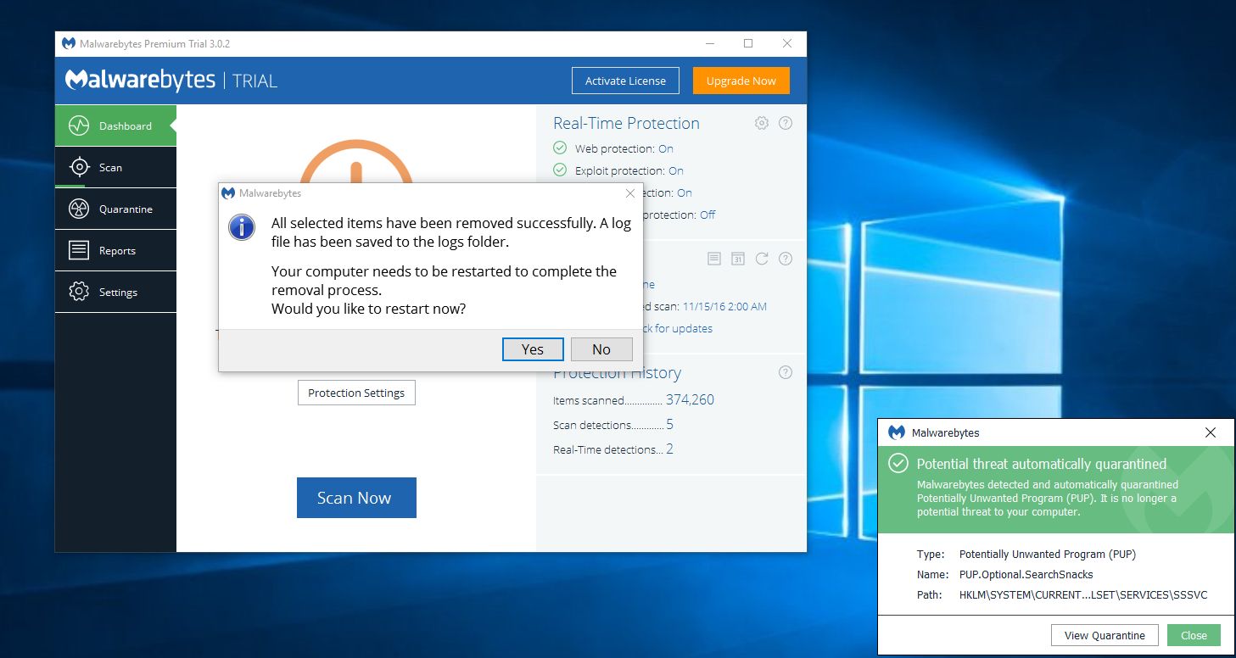Decline restart with the No button
This screenshot has height=658, width=1236.
point(601,349)
